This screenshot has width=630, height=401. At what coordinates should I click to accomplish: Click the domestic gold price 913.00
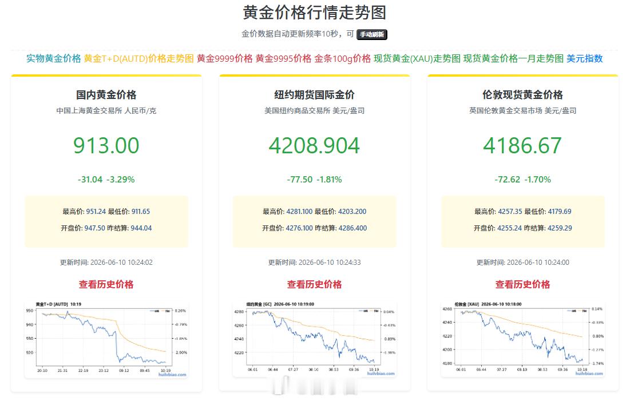tap(106, 145)
